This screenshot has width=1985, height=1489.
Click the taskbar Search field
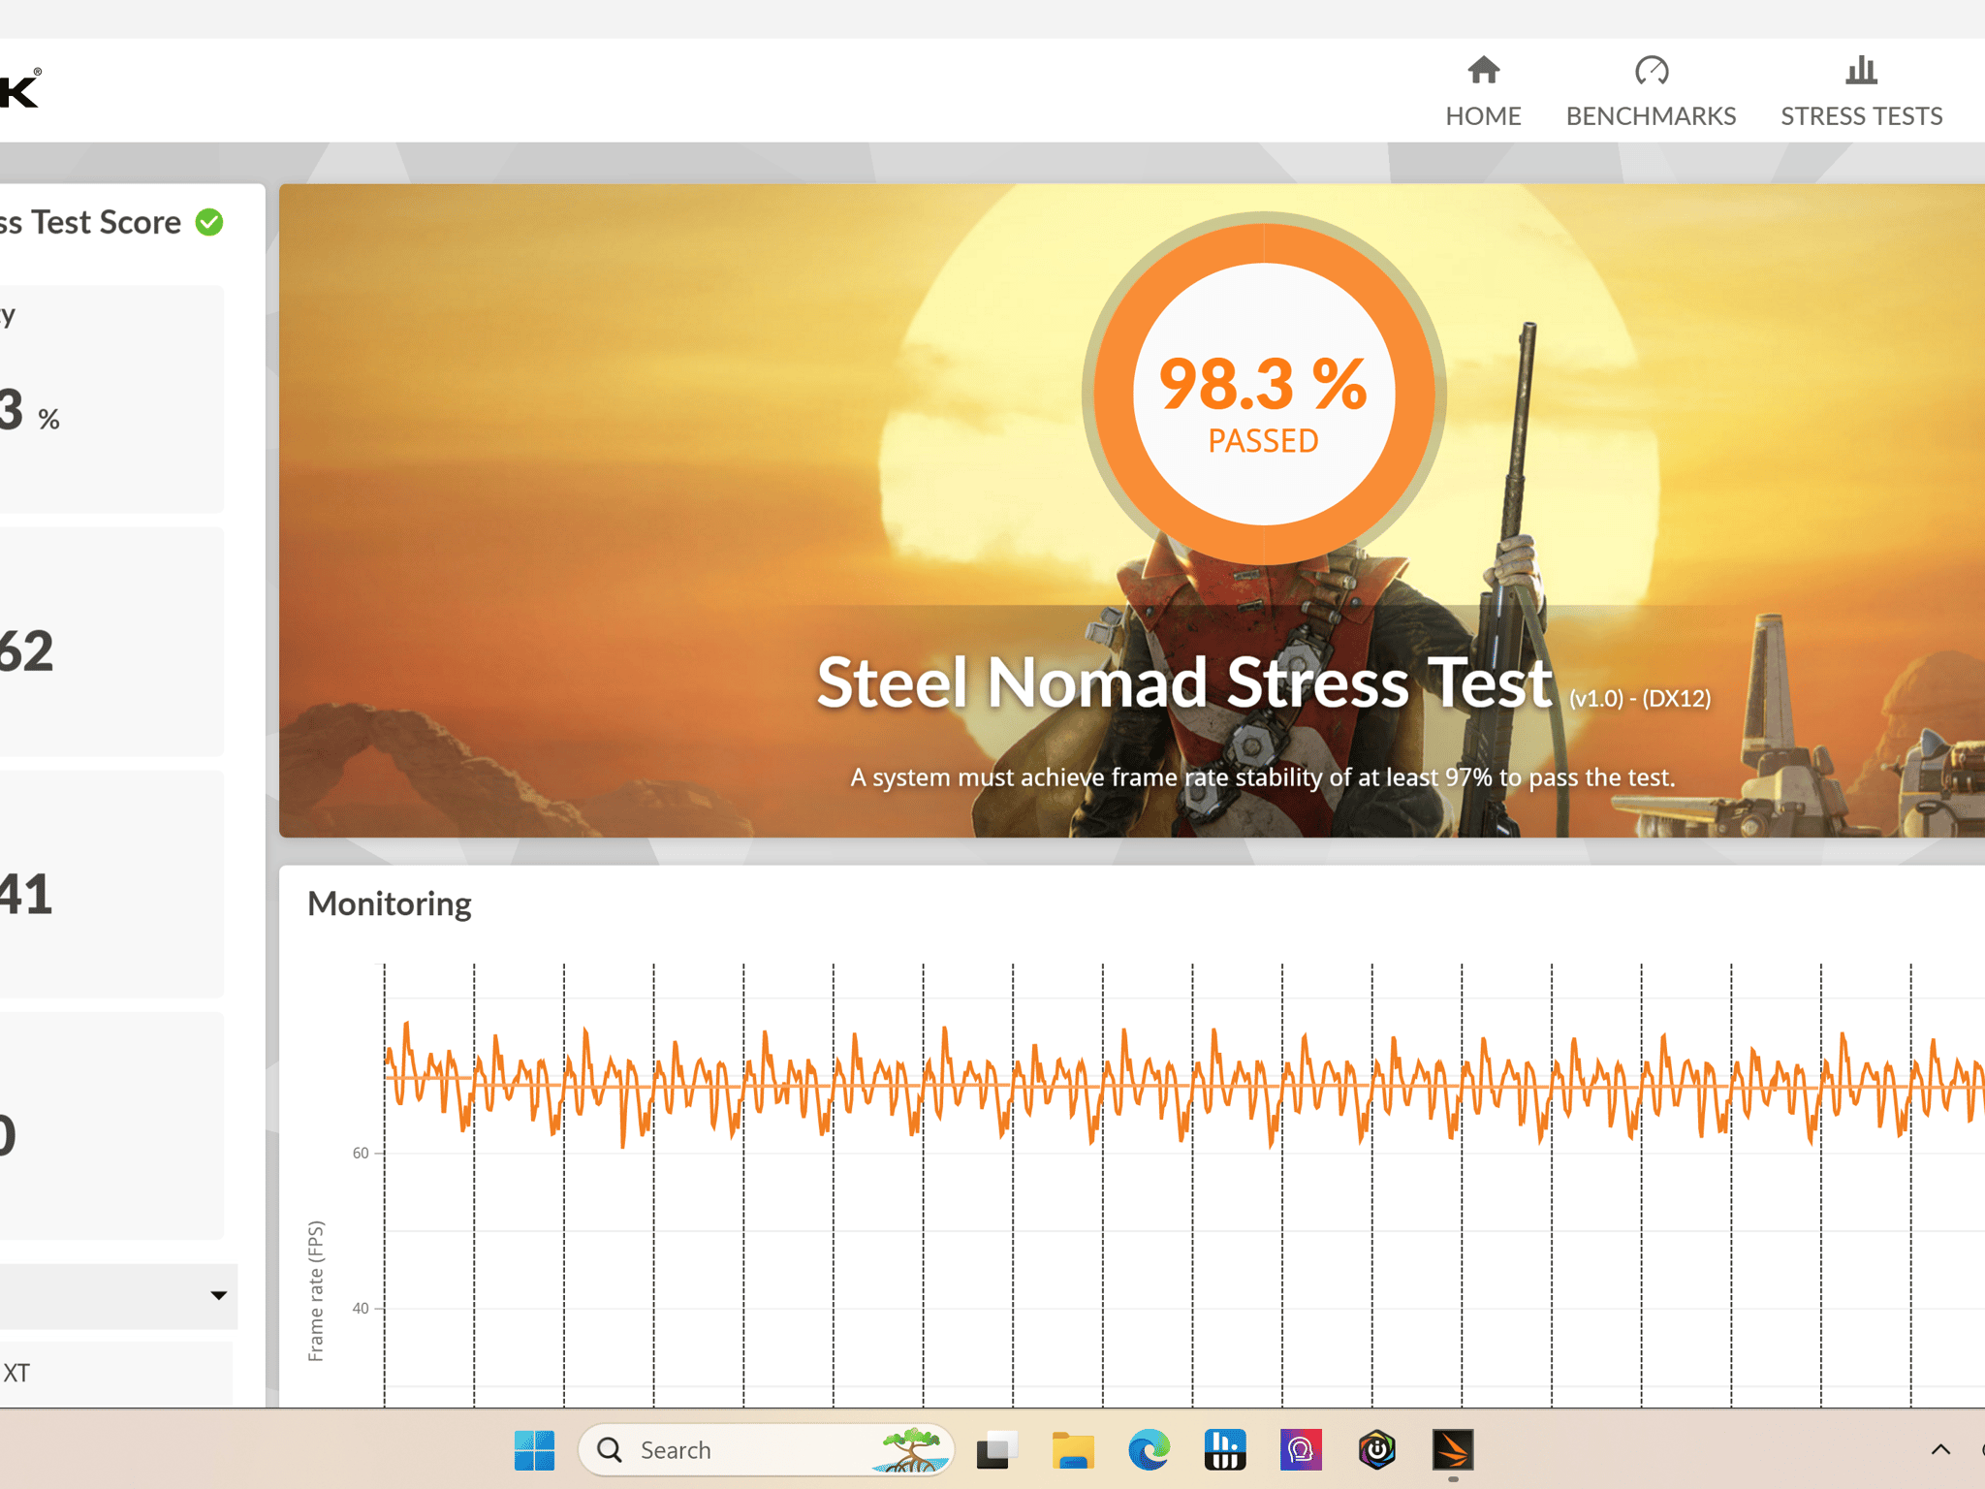[x=766, y=1450]
